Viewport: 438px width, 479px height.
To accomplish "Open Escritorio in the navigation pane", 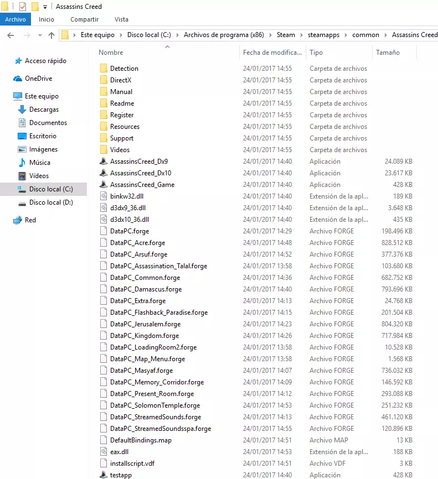I will click(x=43, y=136).
